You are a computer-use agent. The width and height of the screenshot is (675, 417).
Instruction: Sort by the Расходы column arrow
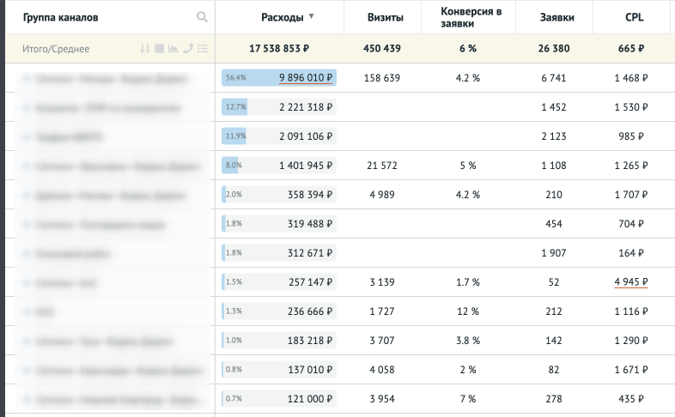pos(311,17)
